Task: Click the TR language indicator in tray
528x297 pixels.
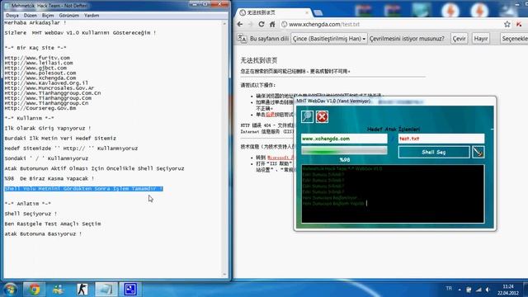Action: (449, 289)
